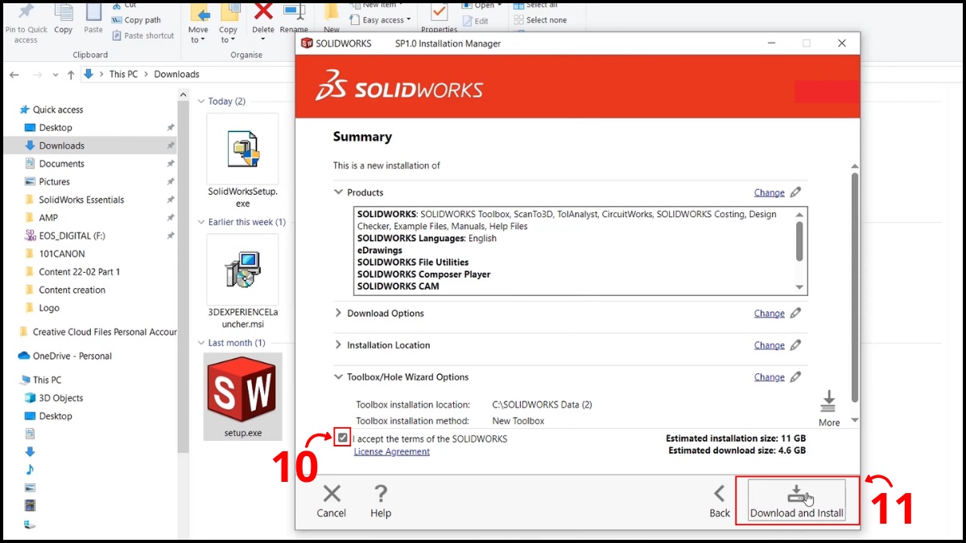The width and height of the screenshot is (966, 543).
Task: Select the SolidWorksSetup.exe file
Action: [242, 161]
